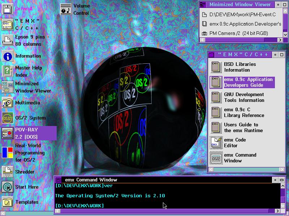Click left scroll arrow in "EMX" C/C++ folder
This screenshot has height=216, width=289.
pos(211,170)
